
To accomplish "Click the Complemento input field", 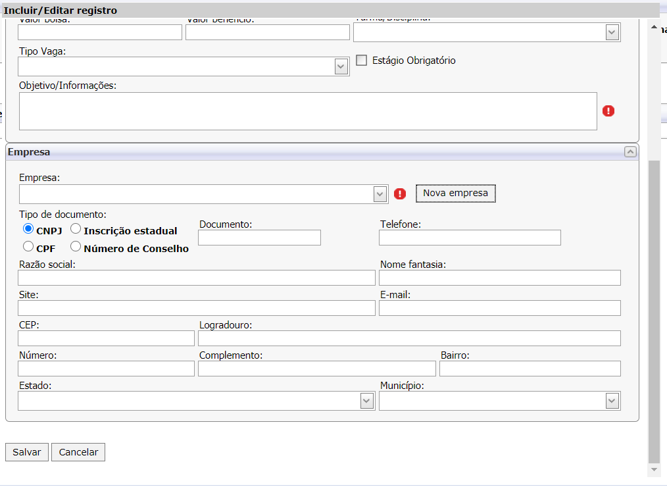I will 317,369.
